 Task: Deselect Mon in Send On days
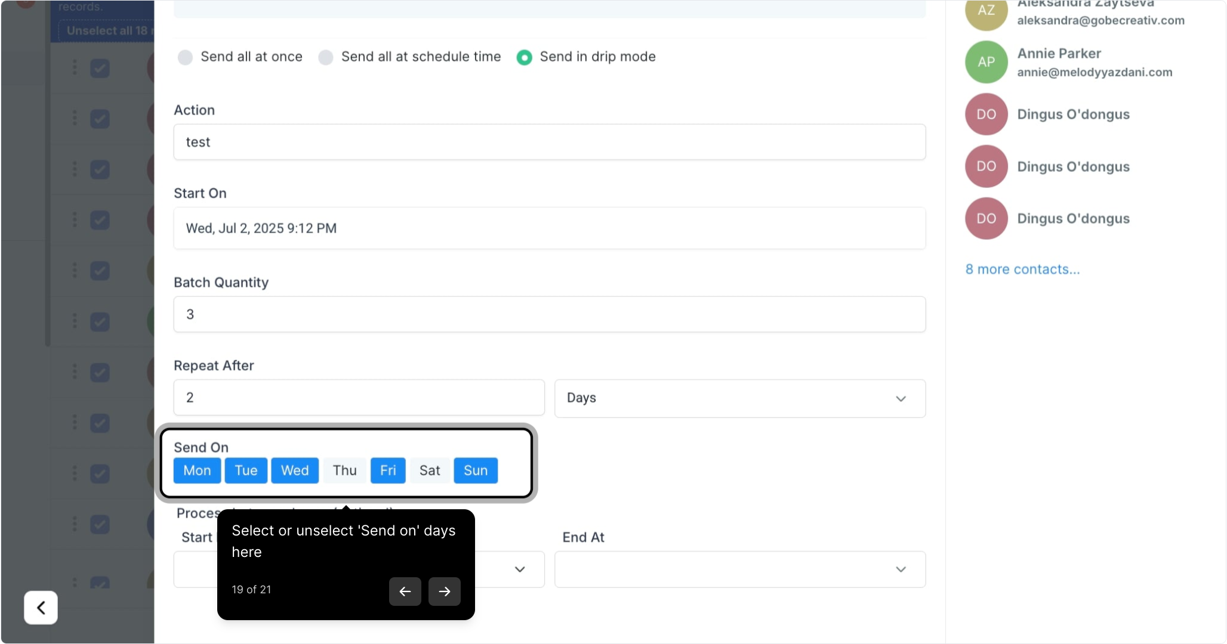click(x=197, y=470)
